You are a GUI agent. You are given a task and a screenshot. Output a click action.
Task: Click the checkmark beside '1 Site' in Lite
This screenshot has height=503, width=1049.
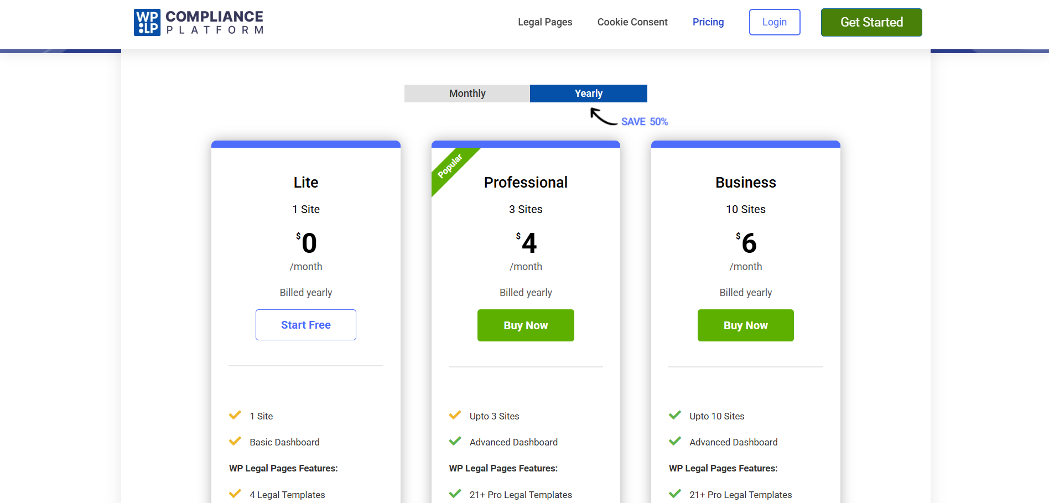235,415
